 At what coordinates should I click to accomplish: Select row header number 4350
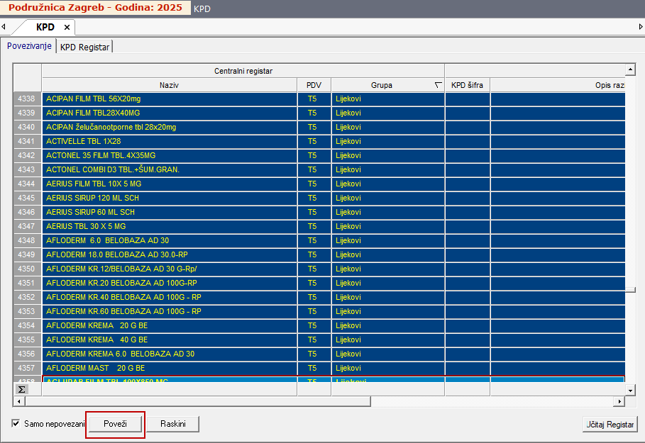pyautogui.click(x=27, y=269)
